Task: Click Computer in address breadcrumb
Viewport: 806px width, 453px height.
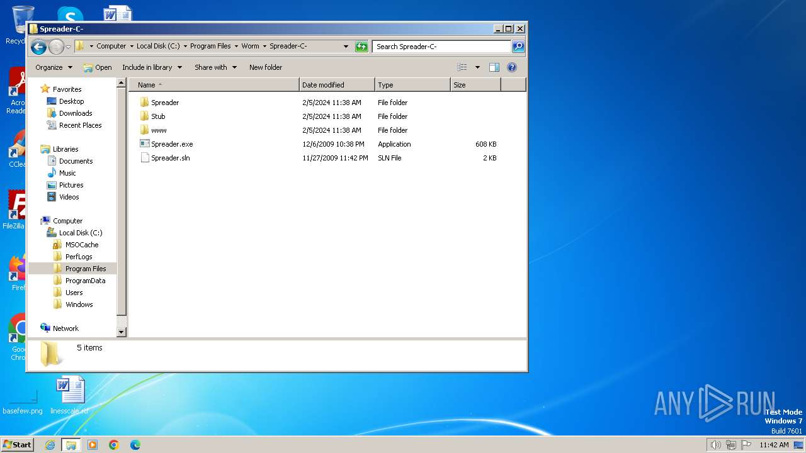Action: [111, 46]
